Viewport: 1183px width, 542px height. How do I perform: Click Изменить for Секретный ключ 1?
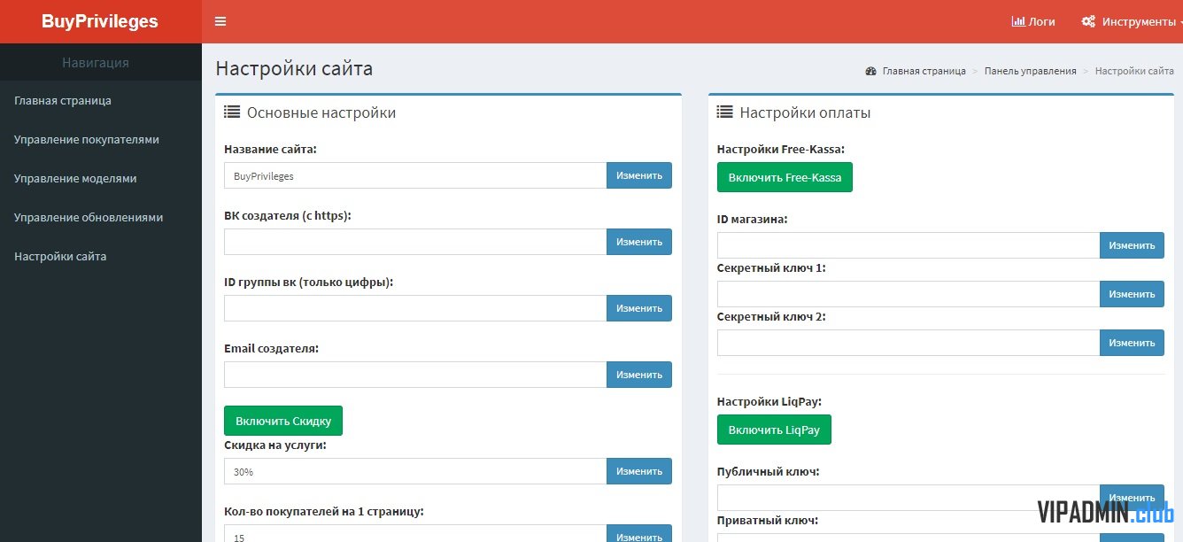(1132, 294)
